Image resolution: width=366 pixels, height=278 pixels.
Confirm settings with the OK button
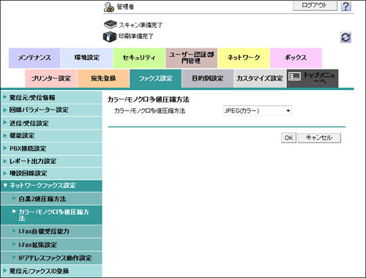pyautogui.click(x=288, y=138)
